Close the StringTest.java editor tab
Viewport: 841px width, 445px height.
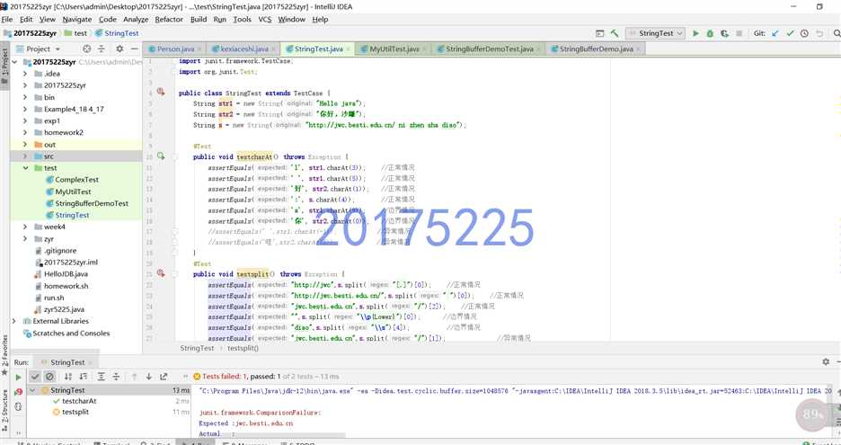(348, 49)
